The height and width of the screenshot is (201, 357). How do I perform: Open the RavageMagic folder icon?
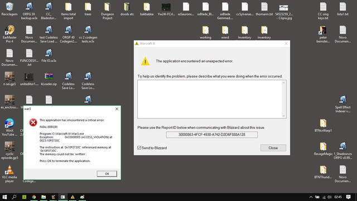pyautogui.click(x=323, y=149)
